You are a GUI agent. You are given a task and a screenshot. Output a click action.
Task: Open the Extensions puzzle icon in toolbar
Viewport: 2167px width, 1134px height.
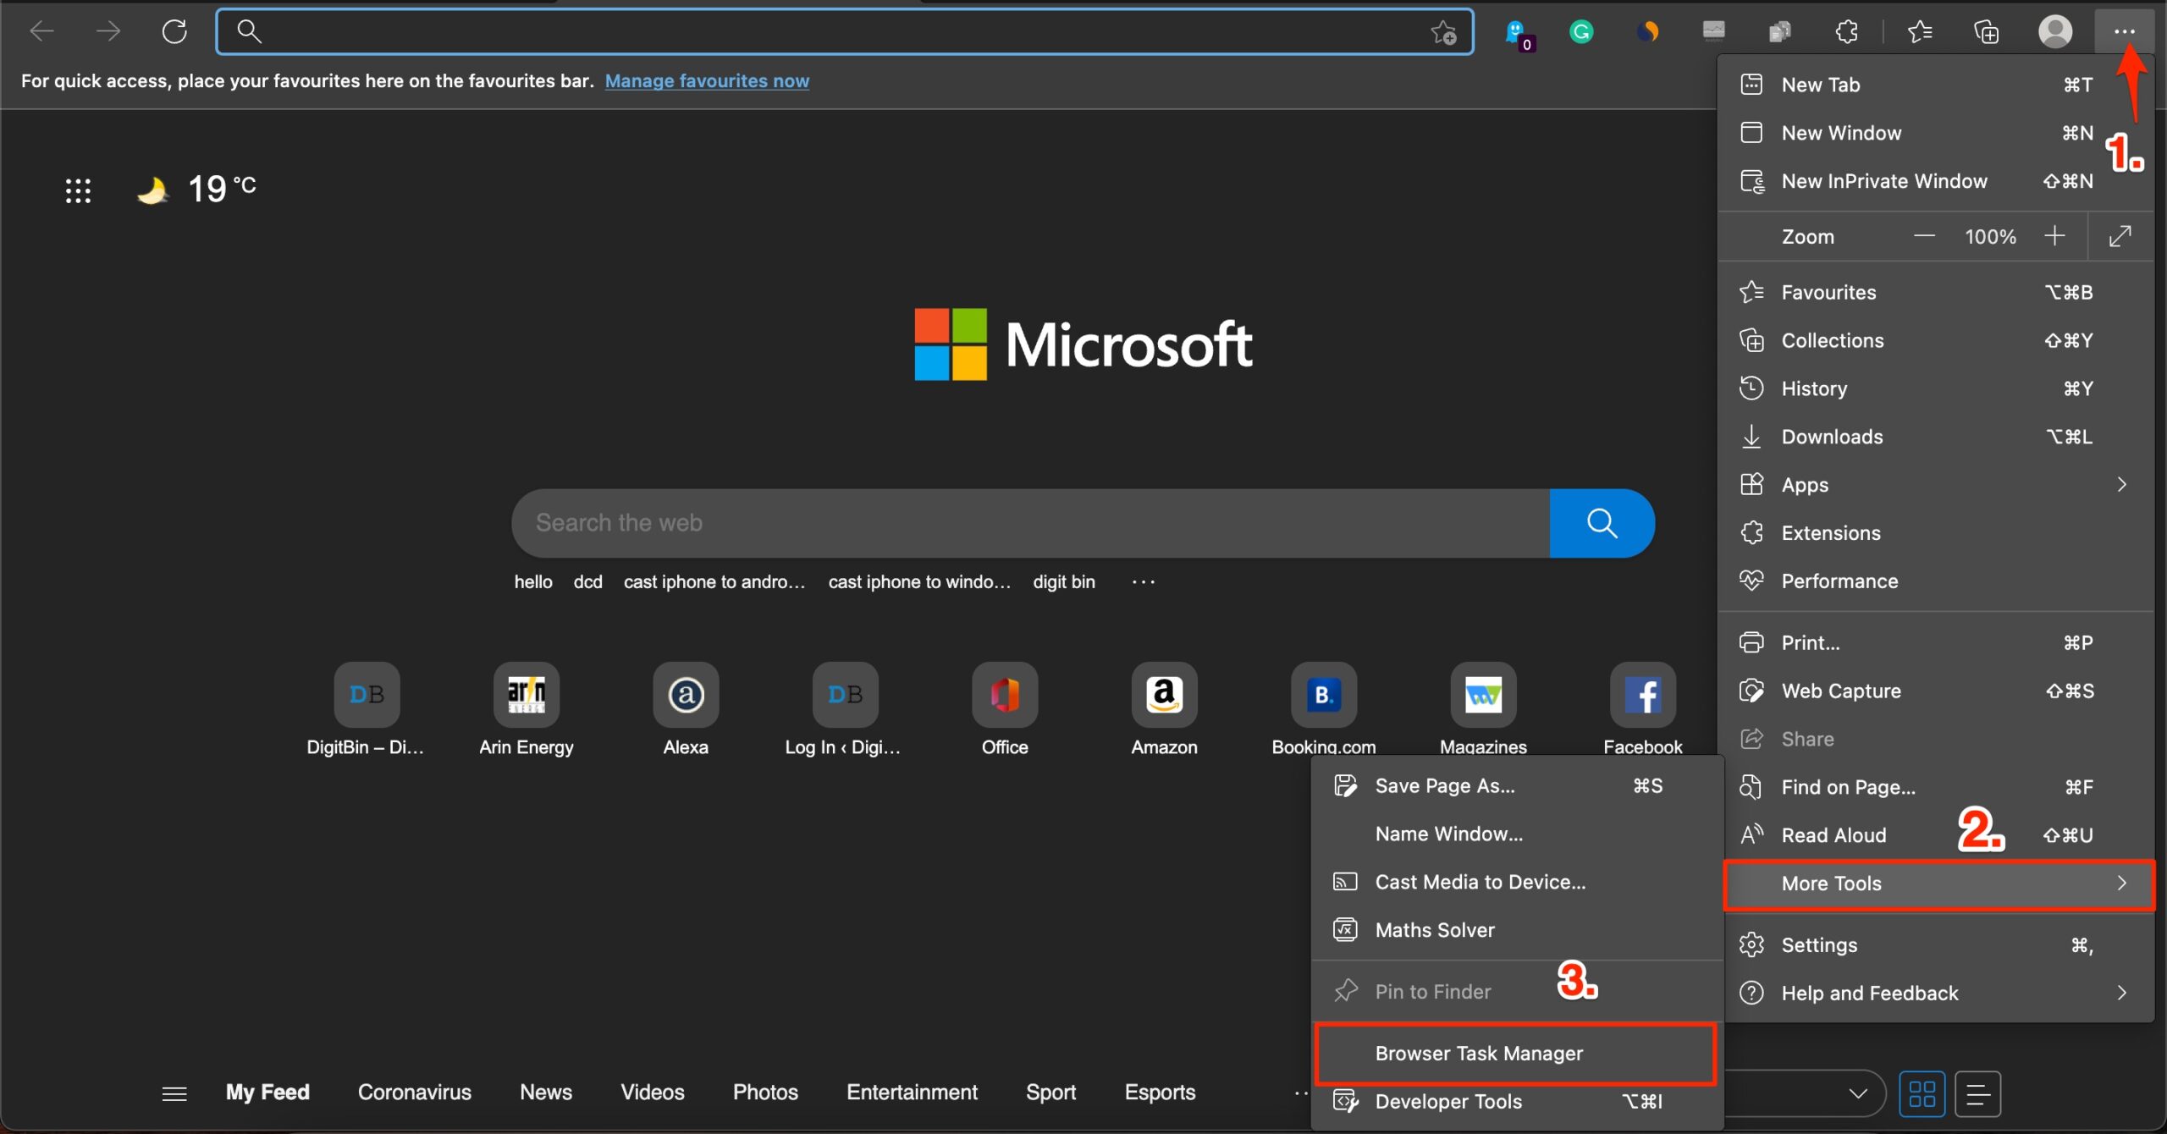click(x=1846, y=32)
